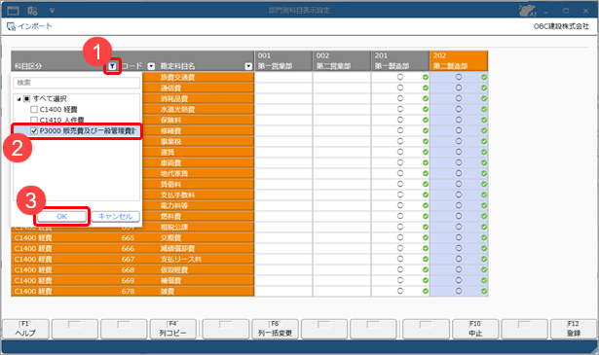The height and width of the screenshot is (355, 599).
Task: Click 201 green check icon in 減価償却費 row
Action: pyautogui.click(x=426, y=248)
